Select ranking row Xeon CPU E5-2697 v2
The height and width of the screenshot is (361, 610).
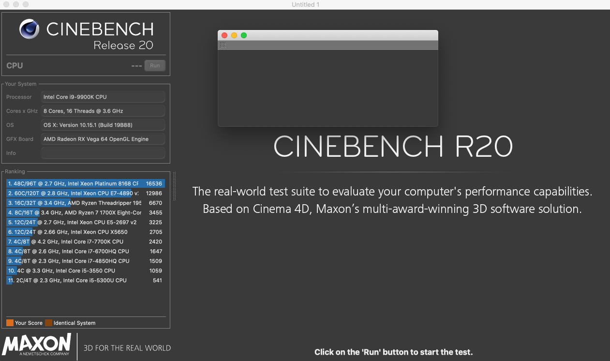point(86,223)
